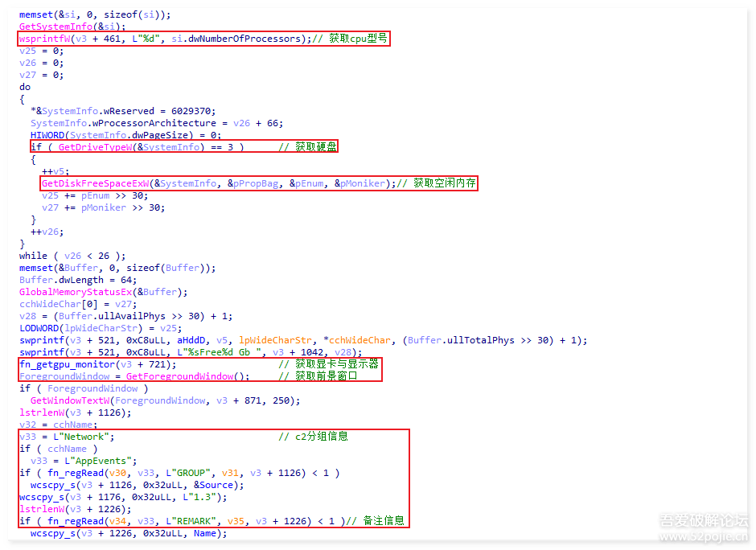
Task: Select the GetDiskFreeSpaceExW function name
Action: point(96,183)
